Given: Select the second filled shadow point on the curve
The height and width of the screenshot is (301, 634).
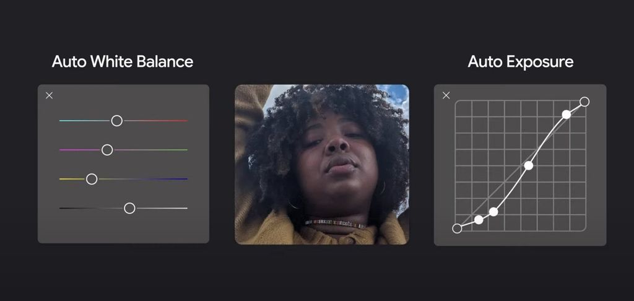Looking at the screenshot, I should tap(493, 212).
